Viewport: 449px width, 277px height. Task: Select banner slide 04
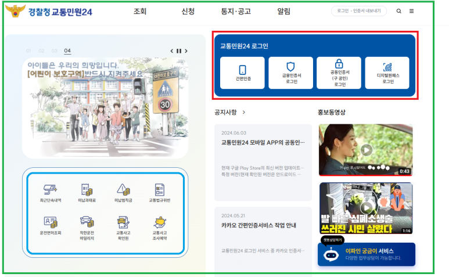(67, 51)
